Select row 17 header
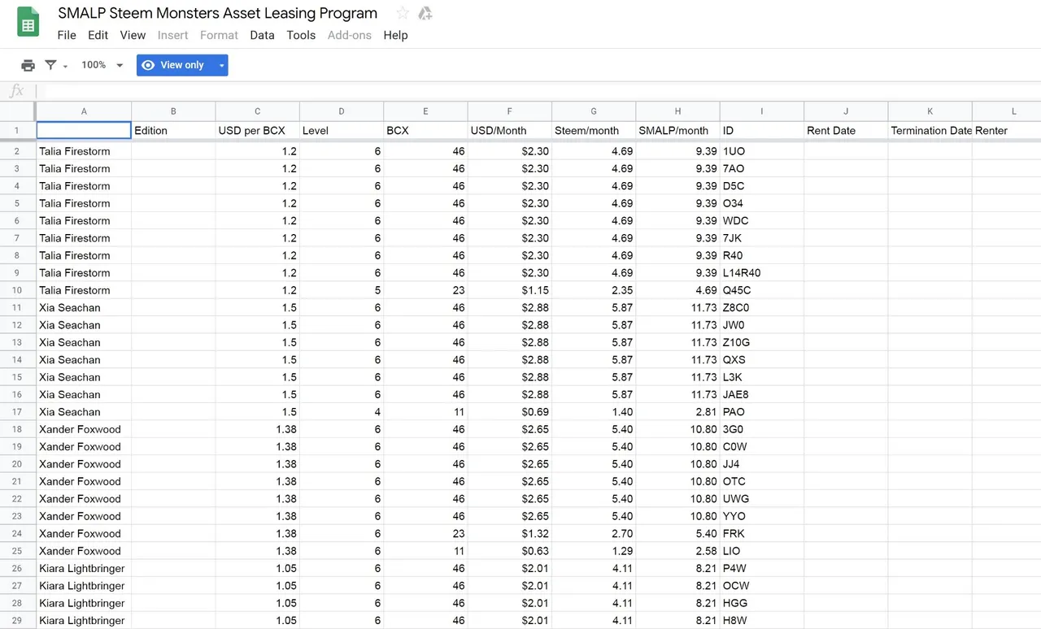Image resolution: width=1041 pixels, height=629 pixels. [x=17, y=412]
